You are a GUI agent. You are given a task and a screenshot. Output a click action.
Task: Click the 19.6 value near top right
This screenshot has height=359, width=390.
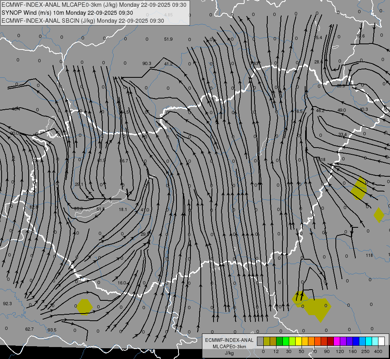(x=361, y=36)
